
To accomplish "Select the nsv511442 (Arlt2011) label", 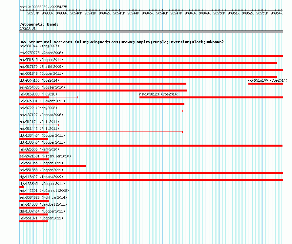I will tap(39, 129).
